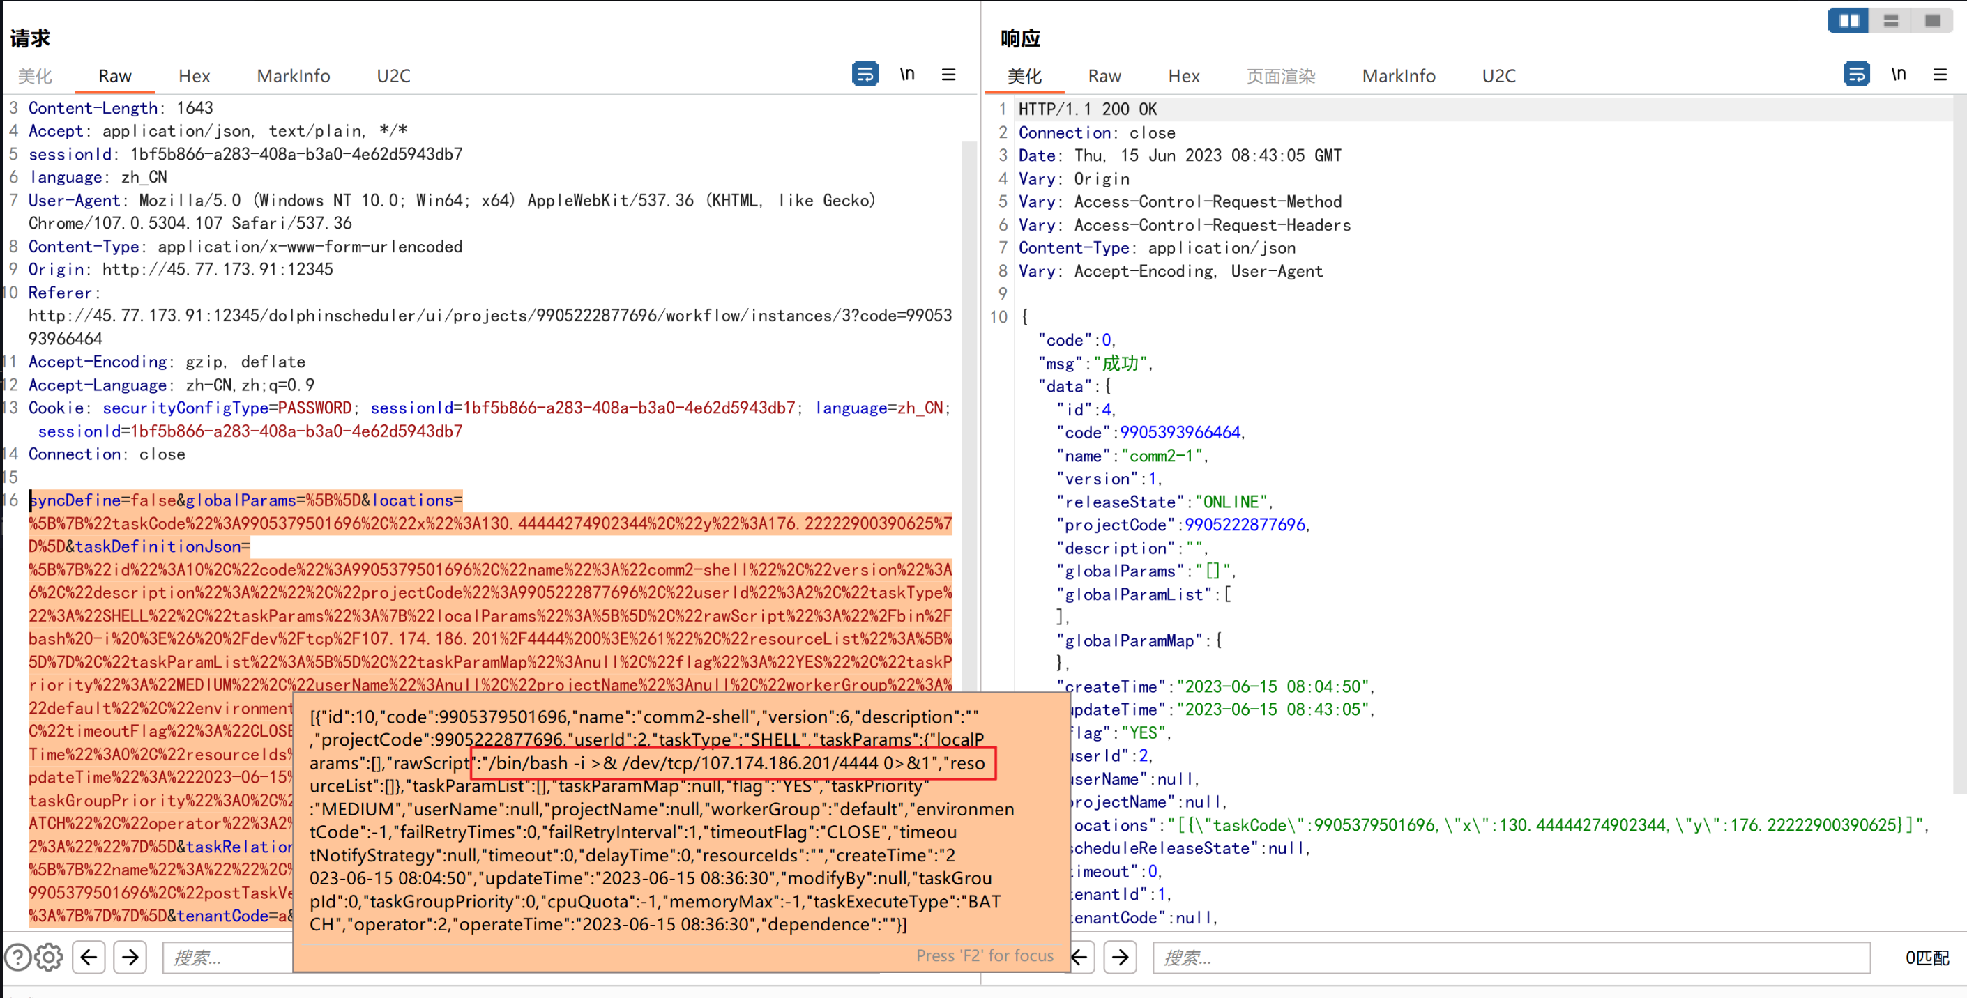
Task: Toggle show non-printable \n chars in request
Action: tap(906, 74)
